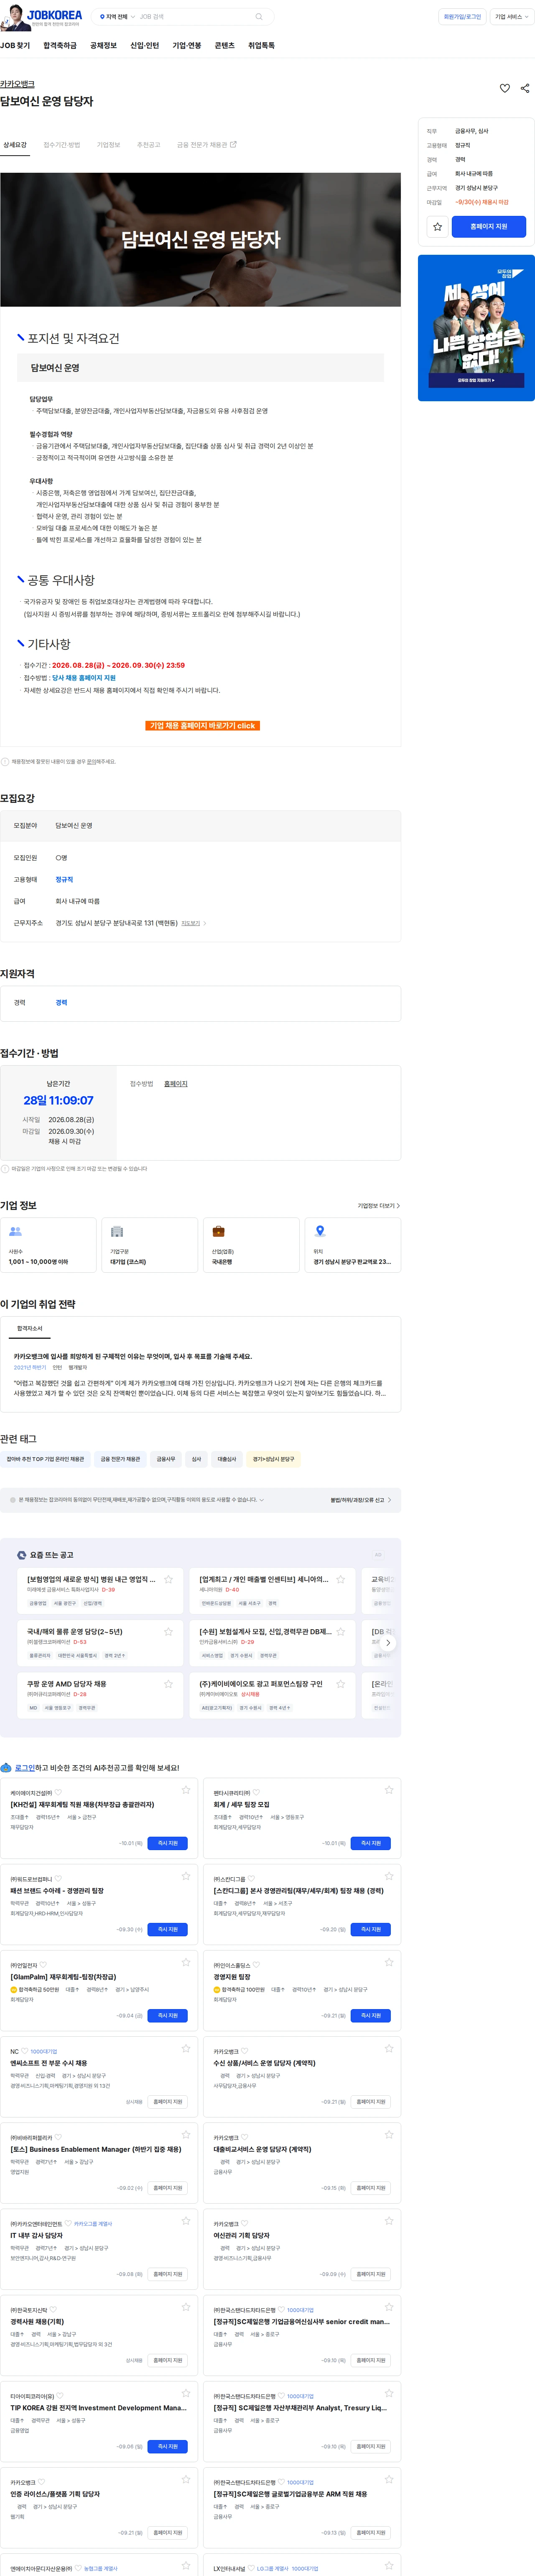Open the 신입·인턴 menu

tap(145, 46)
